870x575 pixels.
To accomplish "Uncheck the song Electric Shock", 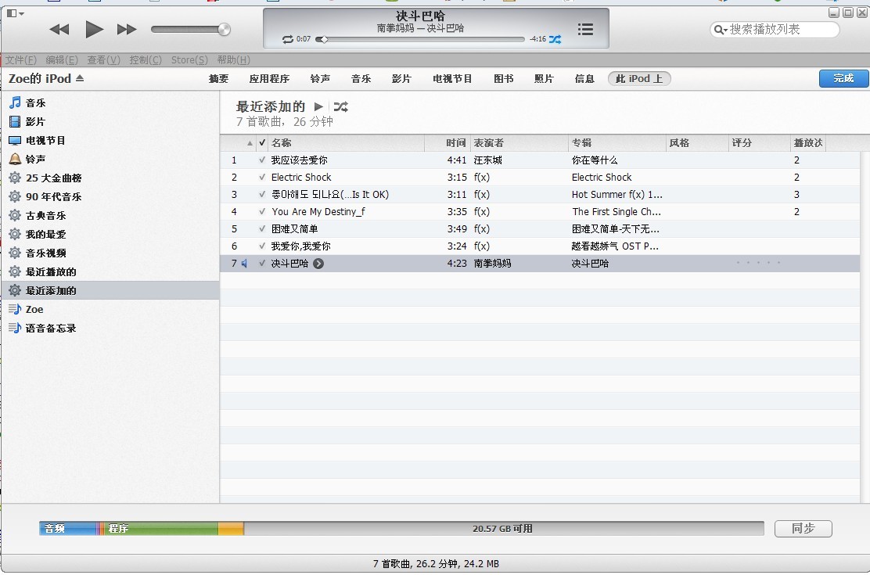I will pyautogui.click(x=262, y=177).
